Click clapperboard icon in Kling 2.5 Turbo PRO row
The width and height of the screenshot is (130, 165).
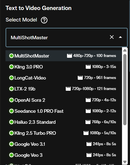pos(86,133)
